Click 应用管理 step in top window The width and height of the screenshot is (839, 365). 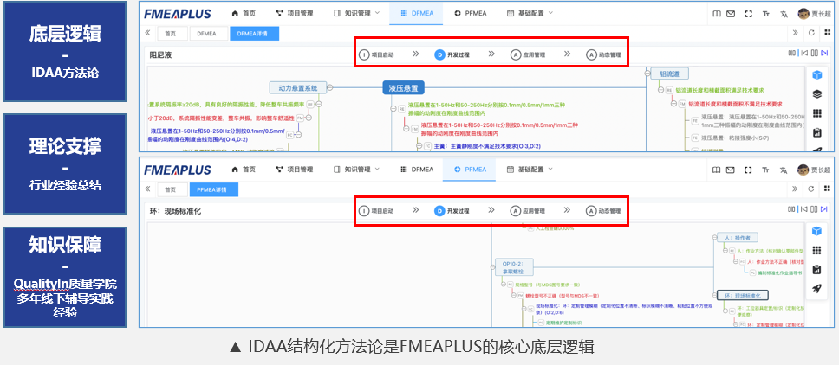click(x=528, y=54)
